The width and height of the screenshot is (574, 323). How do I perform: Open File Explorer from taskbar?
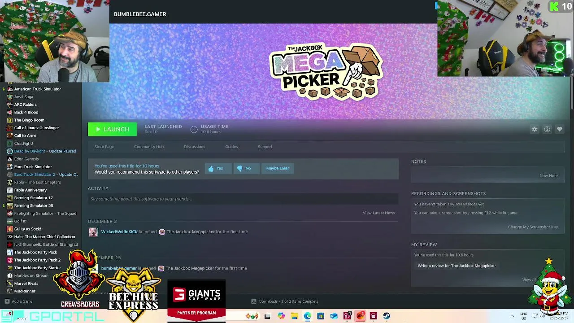tap(294, 316)
